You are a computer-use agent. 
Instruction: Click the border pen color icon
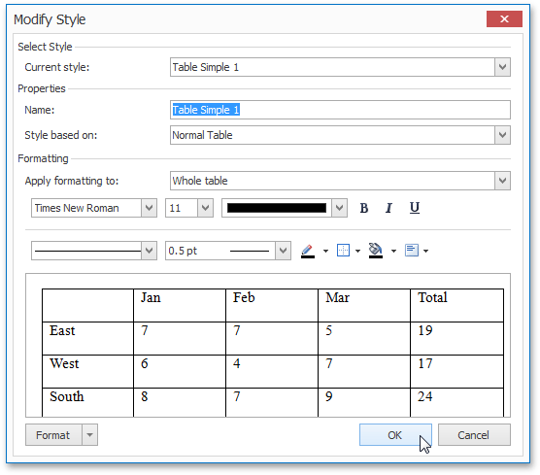click(x=308, y=251)
